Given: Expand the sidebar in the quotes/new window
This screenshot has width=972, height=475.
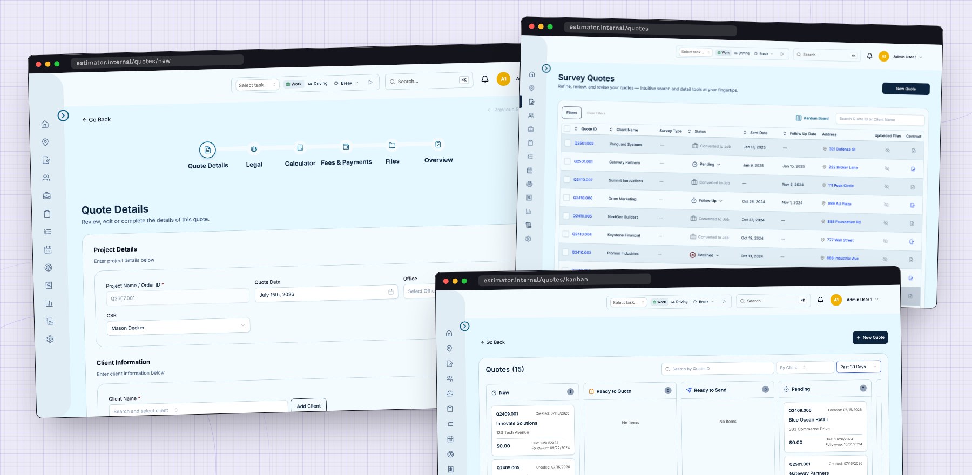Looking at the screenshot, I should (x=63, y=115).
